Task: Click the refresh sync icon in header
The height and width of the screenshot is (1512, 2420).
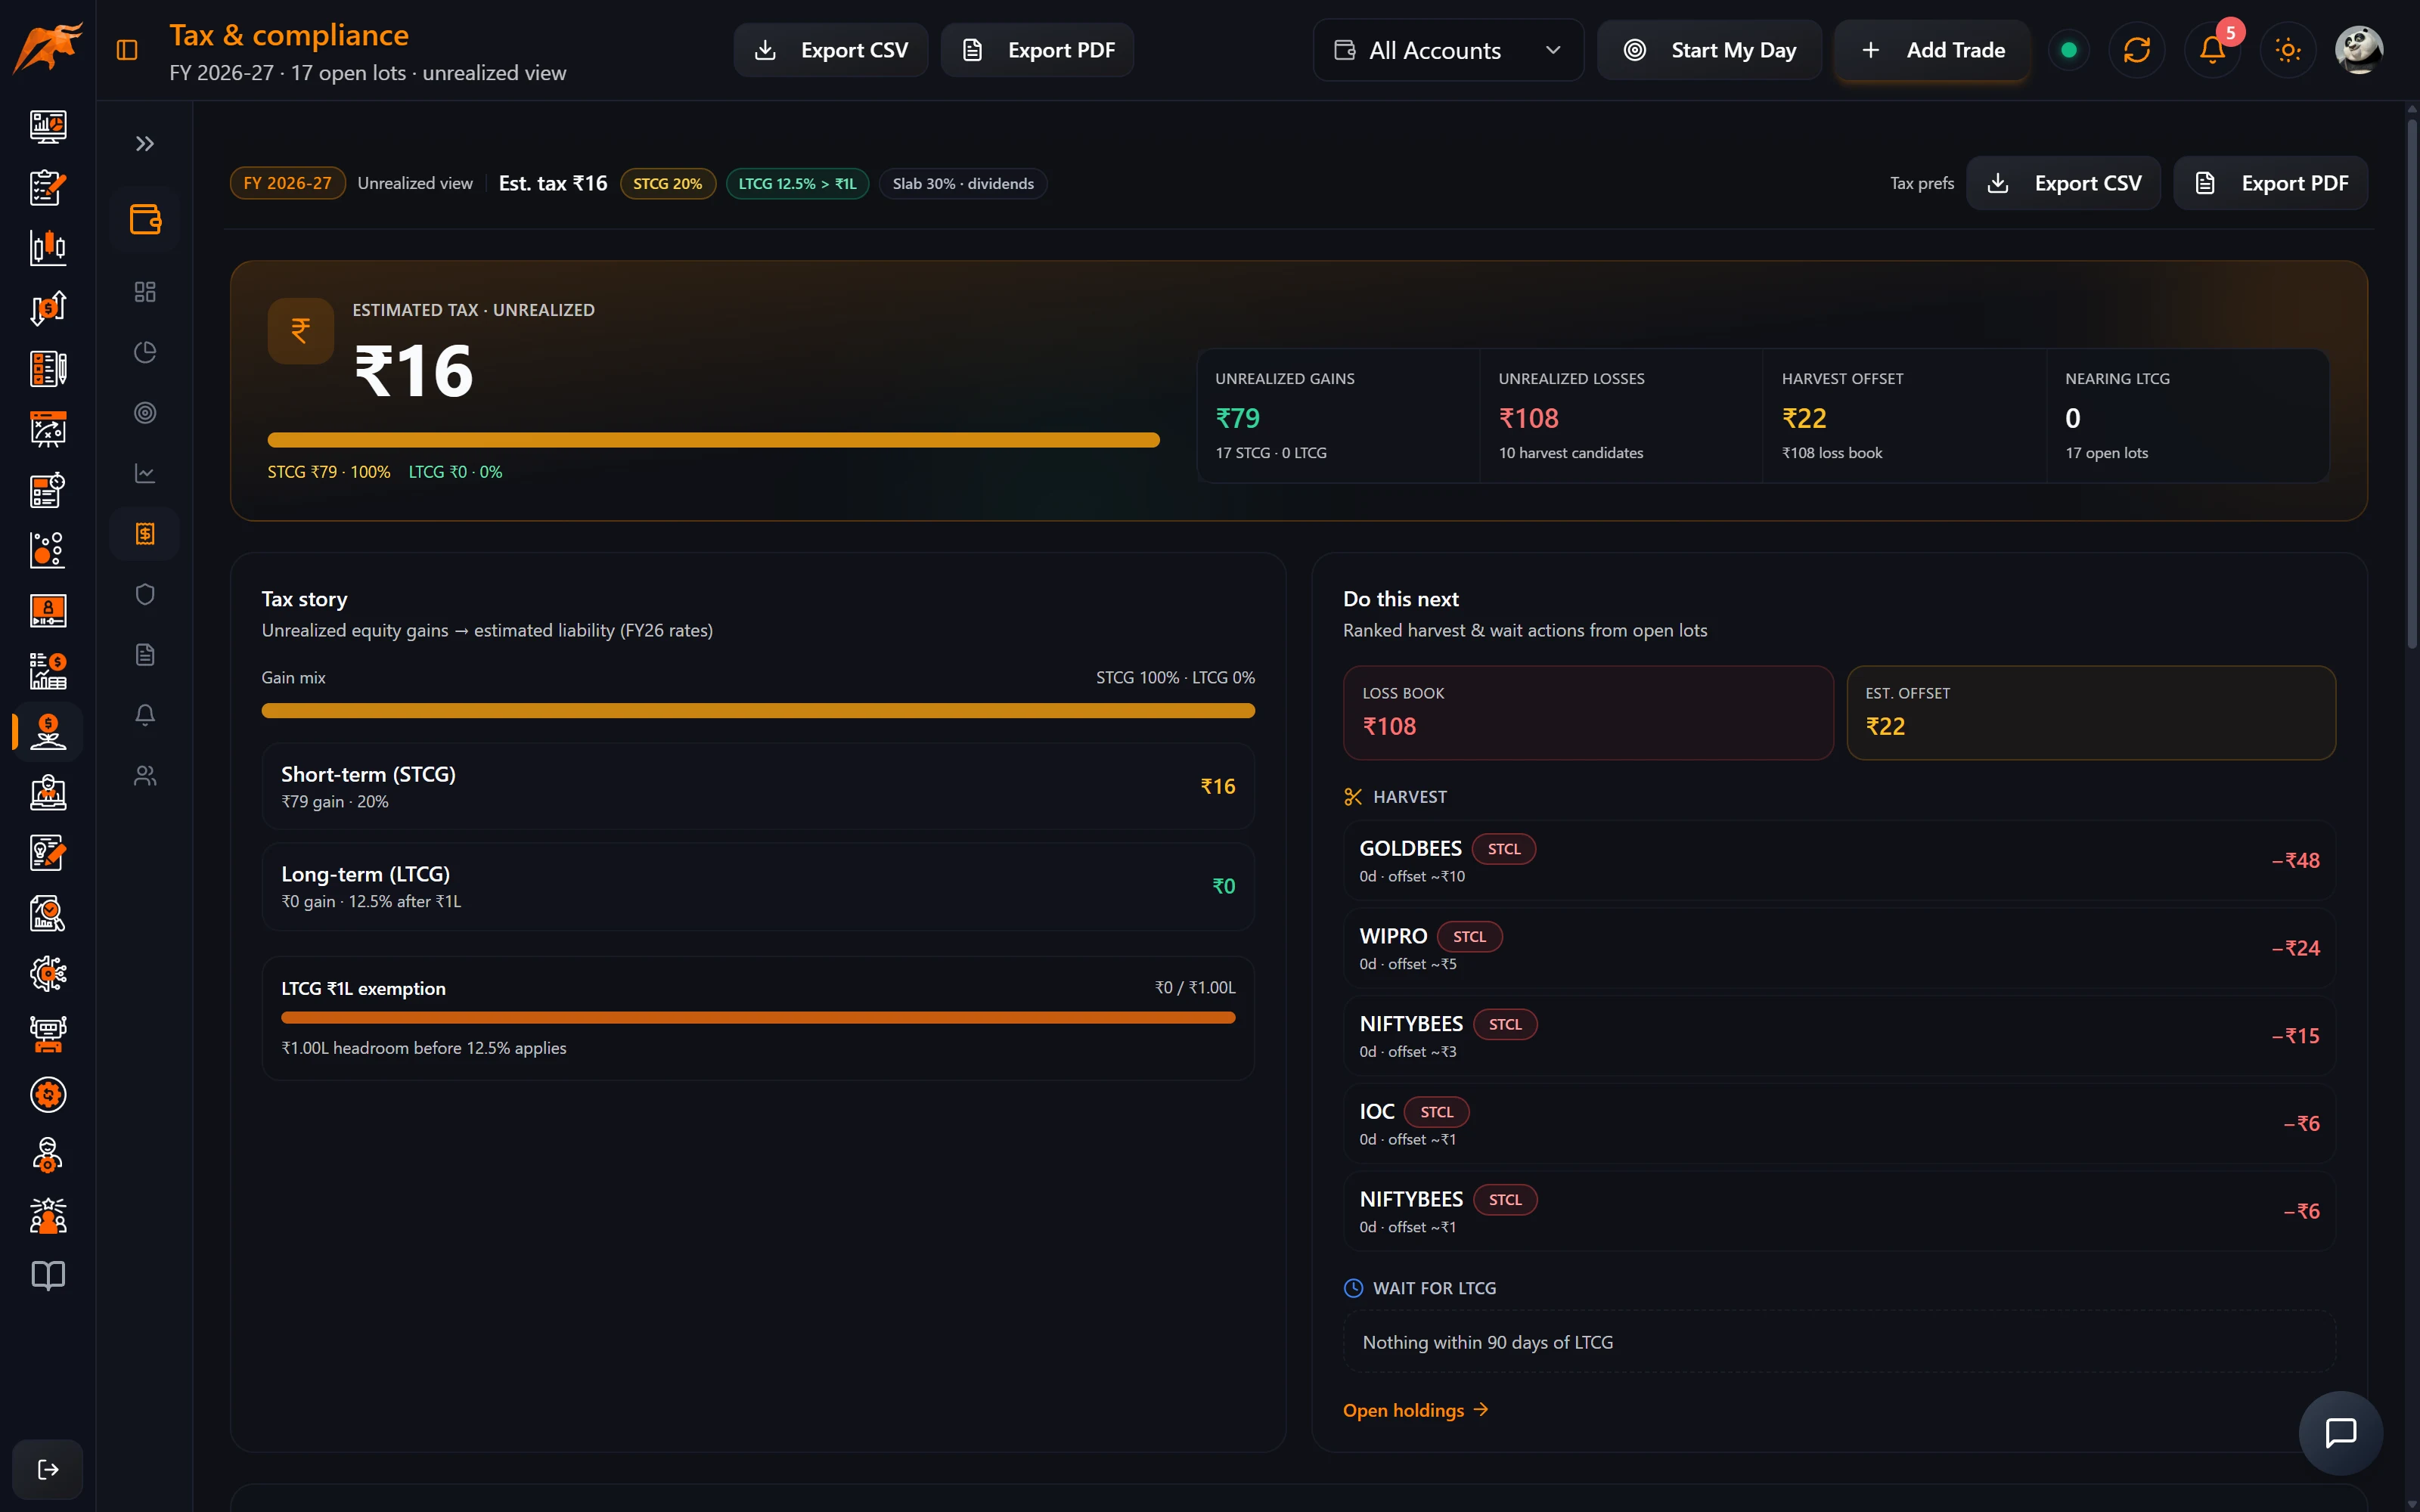Action: (x=2137, y=50)
